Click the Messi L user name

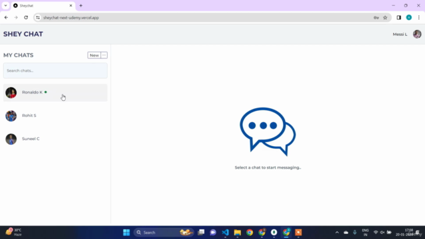coord(400,35)
